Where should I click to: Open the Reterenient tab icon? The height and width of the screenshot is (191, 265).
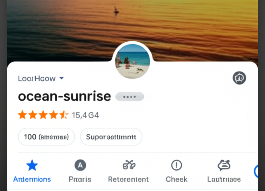pos(129,165)
